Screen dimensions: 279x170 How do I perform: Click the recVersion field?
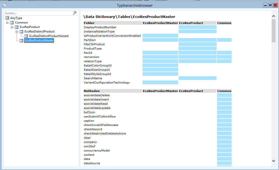[x=92, y=57]
